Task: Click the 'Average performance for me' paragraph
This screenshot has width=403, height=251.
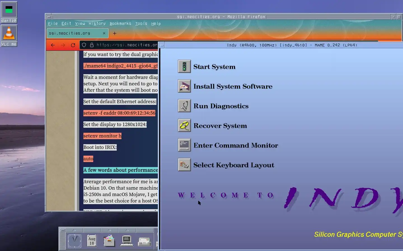Action: click(121, 191)
